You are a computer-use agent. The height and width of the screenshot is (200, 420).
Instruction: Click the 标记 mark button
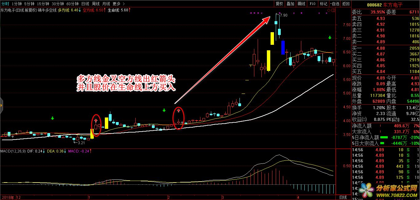click(x=323, y=4)
